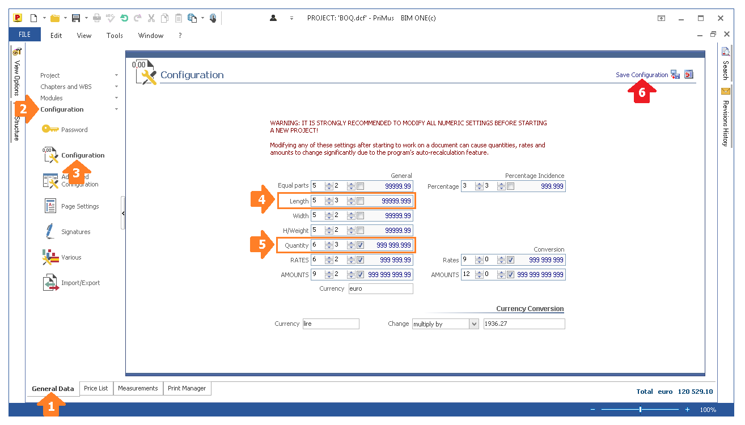Click the print toolbar icon

point(97,18)
